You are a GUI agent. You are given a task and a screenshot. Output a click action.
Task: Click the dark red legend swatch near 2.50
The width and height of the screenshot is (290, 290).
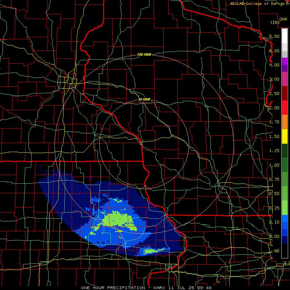(x=285, y=93)
